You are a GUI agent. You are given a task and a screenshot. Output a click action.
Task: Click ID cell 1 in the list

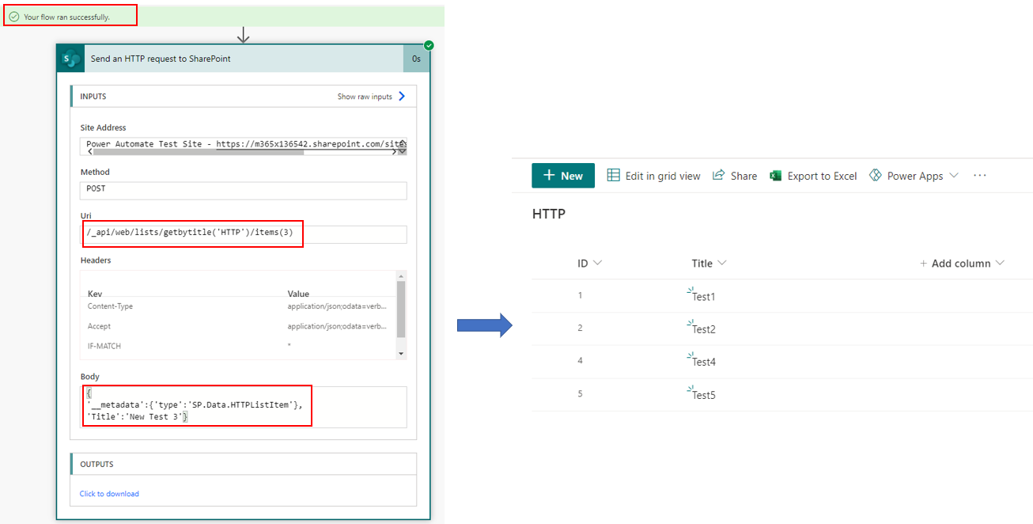coord(580,295)
